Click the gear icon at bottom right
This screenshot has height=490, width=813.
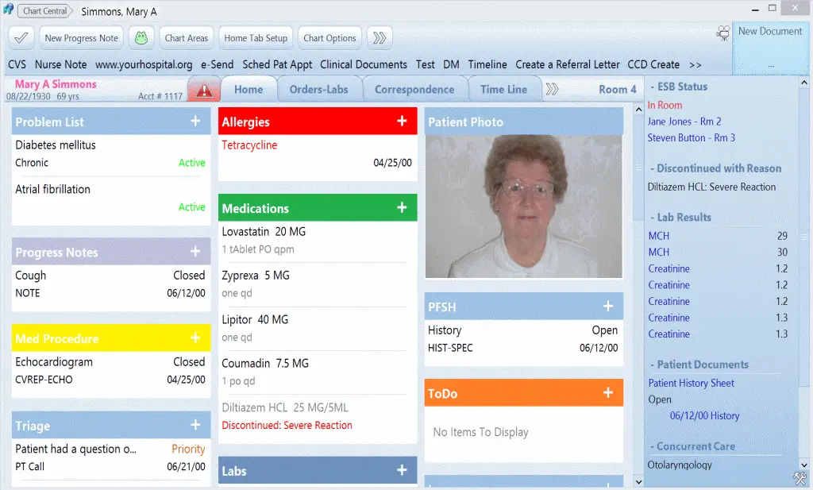800,478
